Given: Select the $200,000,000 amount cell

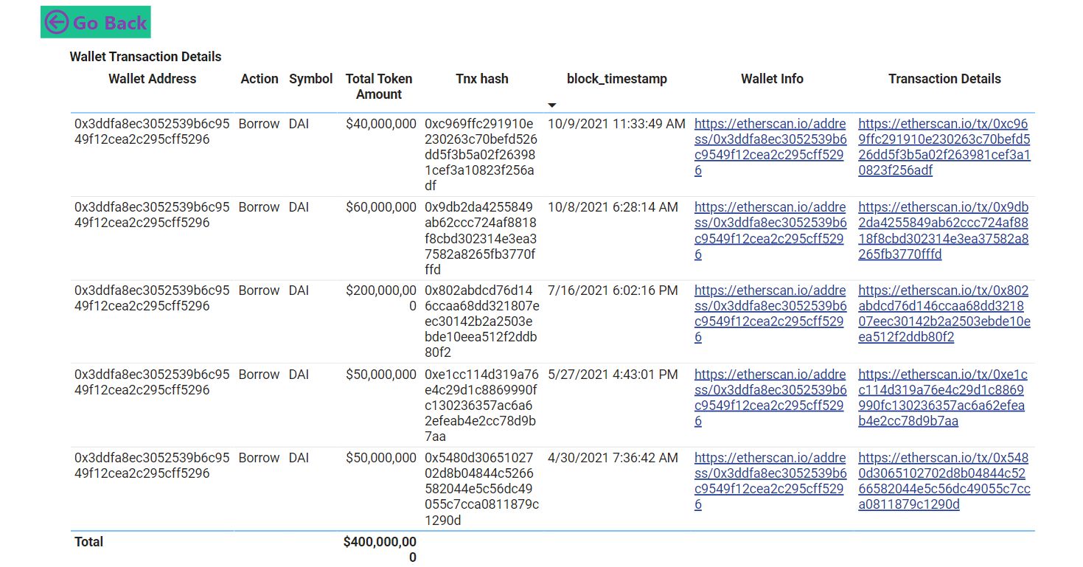Looking at the screenshot, I should [x=381, y=298].
